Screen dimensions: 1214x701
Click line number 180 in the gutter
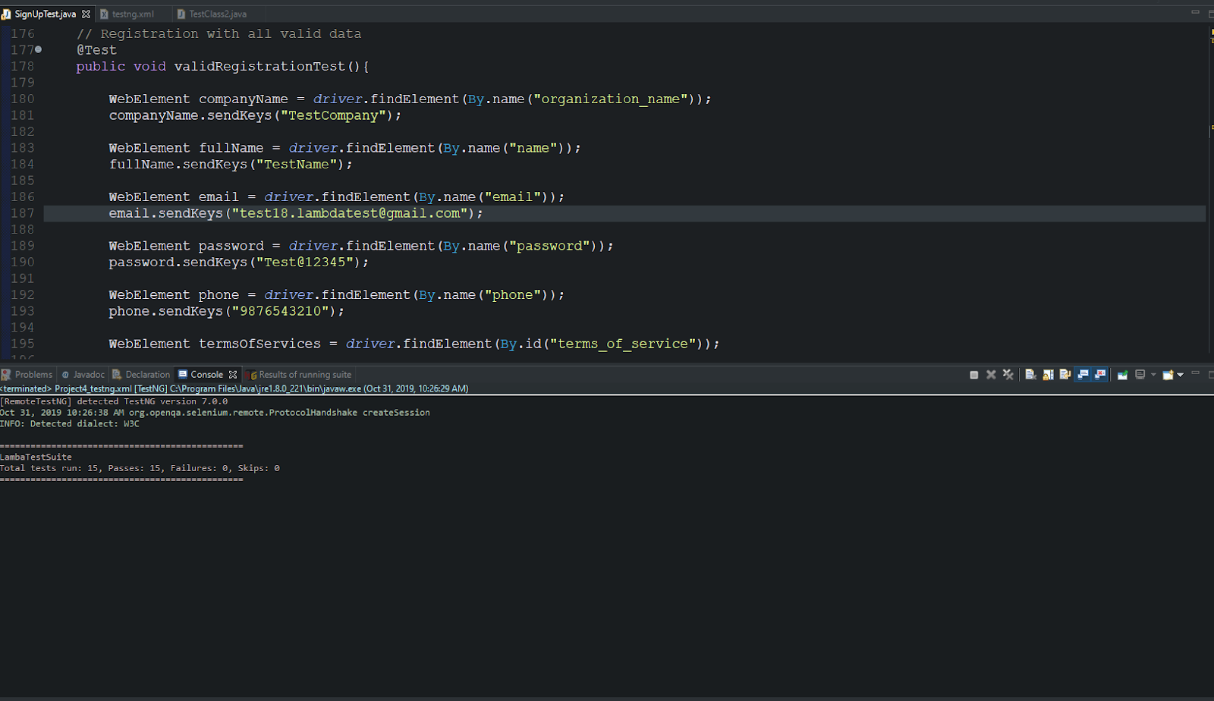(23, 99)
